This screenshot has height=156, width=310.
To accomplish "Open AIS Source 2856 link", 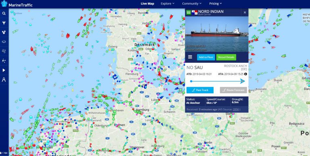I will tap(236, 109).
